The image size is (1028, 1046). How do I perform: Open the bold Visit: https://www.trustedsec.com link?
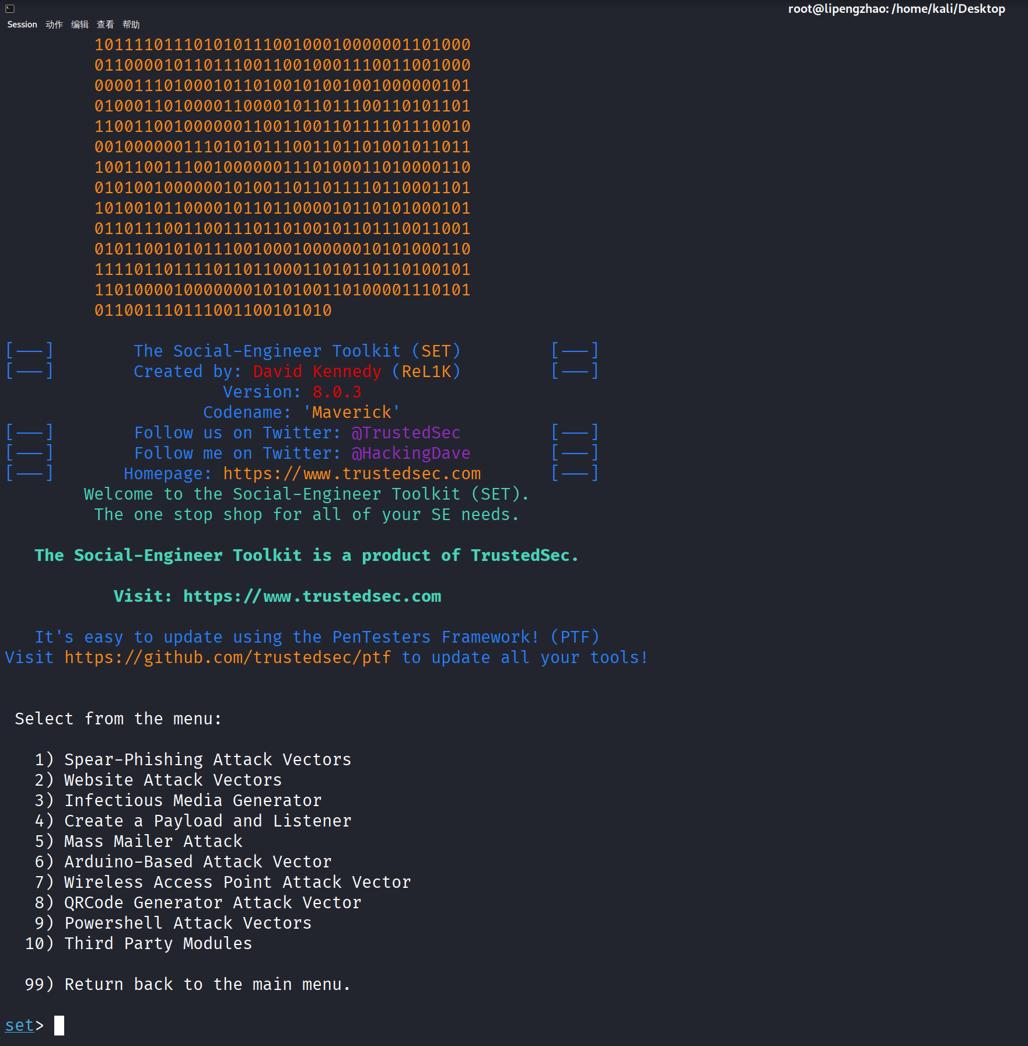pos(278,596)
